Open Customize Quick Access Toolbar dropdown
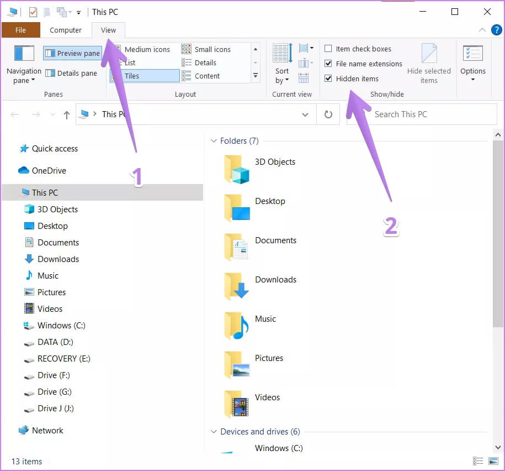 pos(78,13)
